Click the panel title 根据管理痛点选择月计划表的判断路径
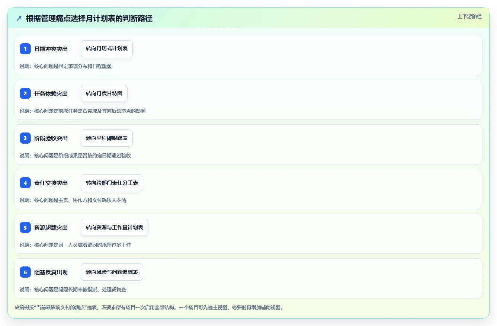The width and height of the screenshot is (497, 326). coord(89,19)
